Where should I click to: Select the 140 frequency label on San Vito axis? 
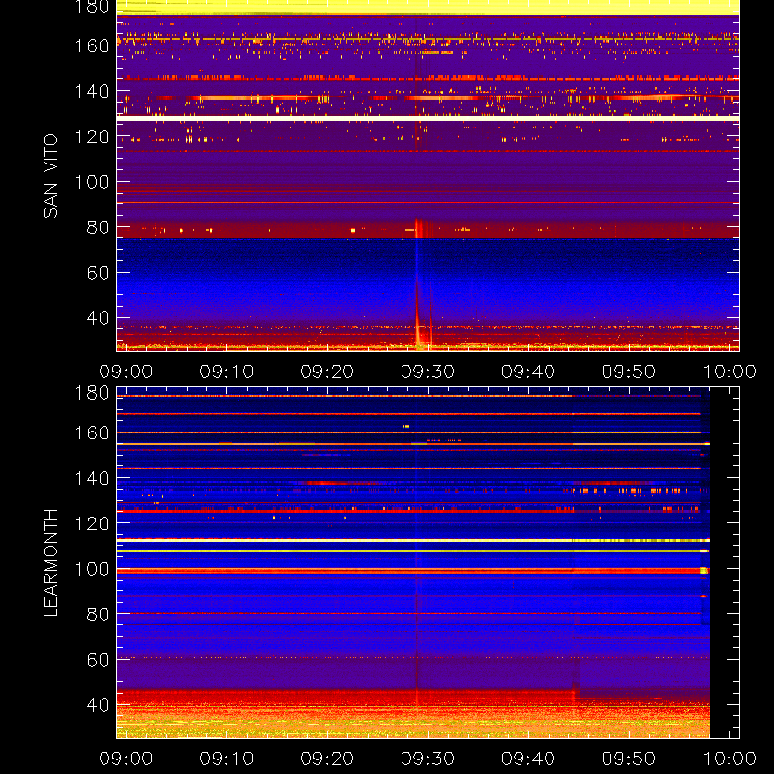point(92,91)
